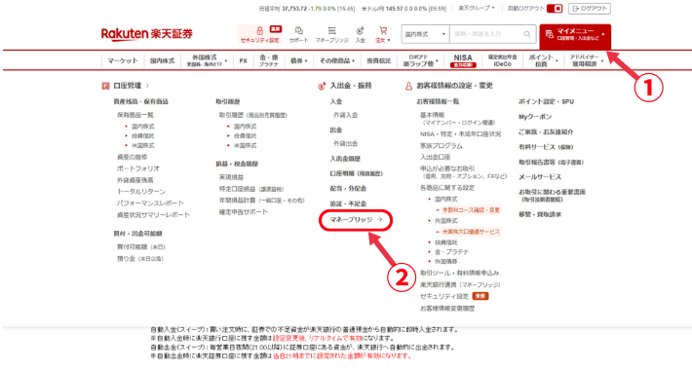692x370 pixels.
Task: Open the iDeCo navigation tab
Action: pos(502,60)
